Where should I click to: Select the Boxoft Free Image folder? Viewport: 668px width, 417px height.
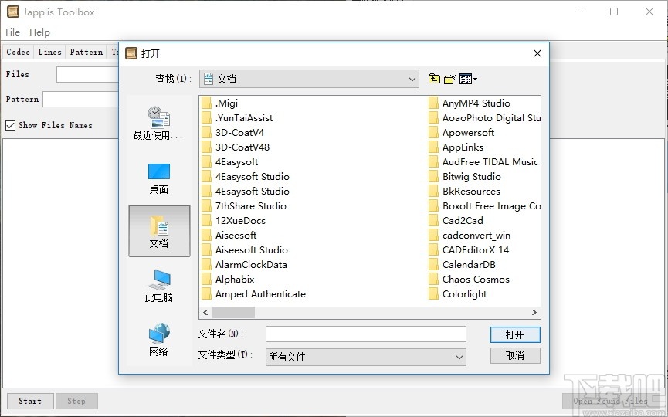click(484, 206)
